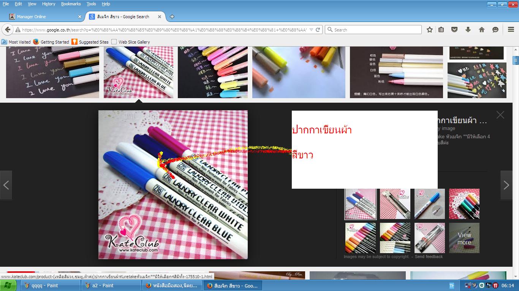Select related thumbnail of orange pen row

point(361,238)
